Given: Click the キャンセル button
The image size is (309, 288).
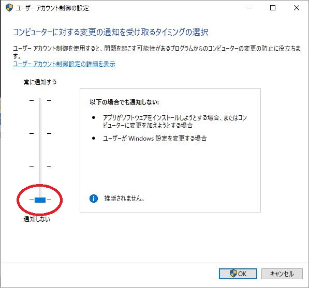Looking at the screenshot, I should point(282,274).
